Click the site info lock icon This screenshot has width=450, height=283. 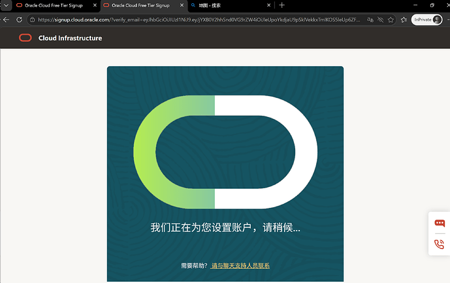[33, 20]
